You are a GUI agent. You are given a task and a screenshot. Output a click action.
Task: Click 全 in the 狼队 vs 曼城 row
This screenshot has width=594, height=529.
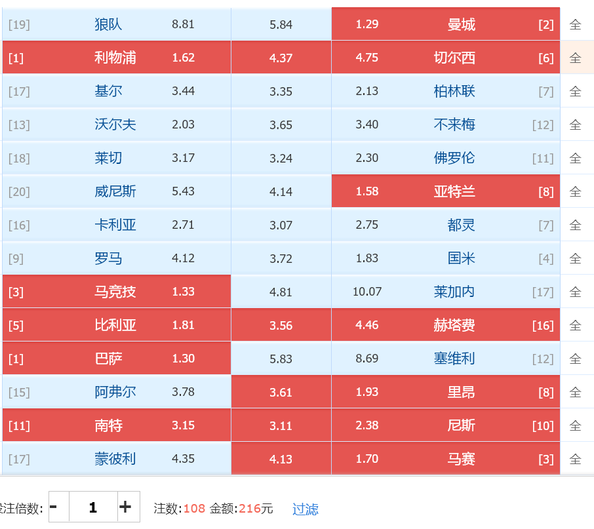(x=575, y=25)
